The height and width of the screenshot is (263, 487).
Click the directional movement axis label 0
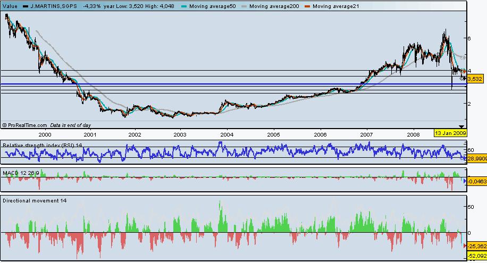point(469,233)
